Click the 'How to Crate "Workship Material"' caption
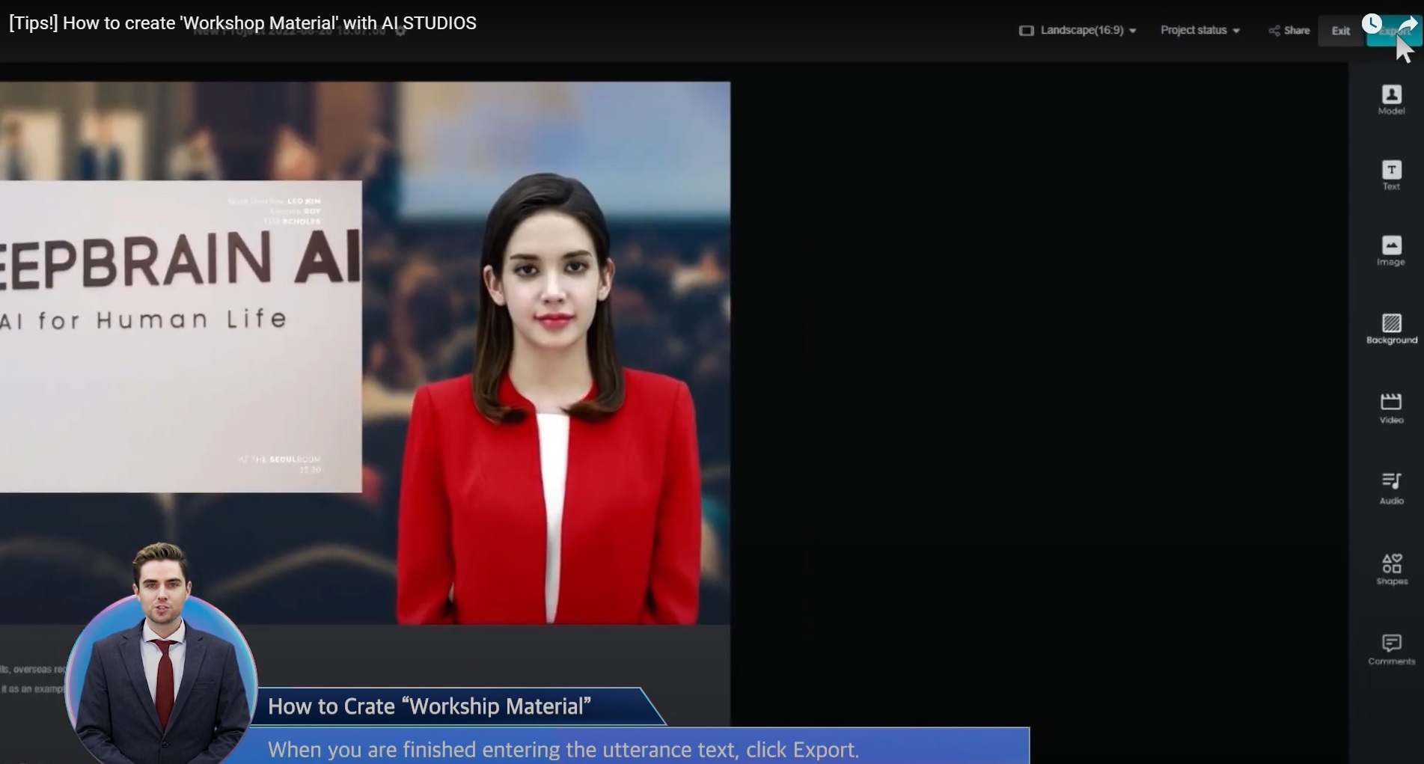This screenshot has height=764, width=1424. point(430,706)
